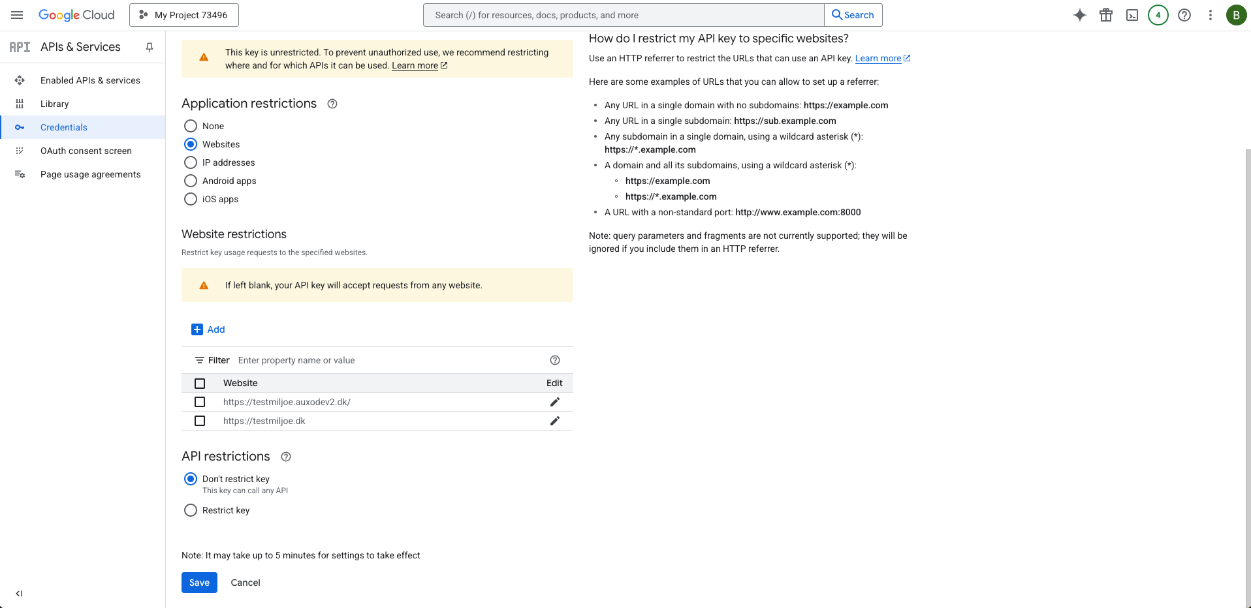Click the Application restrictions help icon
This screenshot has height=608, width=1251.
[x=332, y=104]
